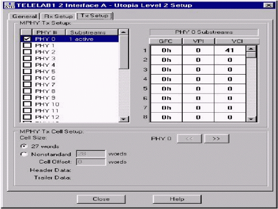Switch to the General tab
The height and width of the screenshot is (209, 278).
click(x=24, y=16)
